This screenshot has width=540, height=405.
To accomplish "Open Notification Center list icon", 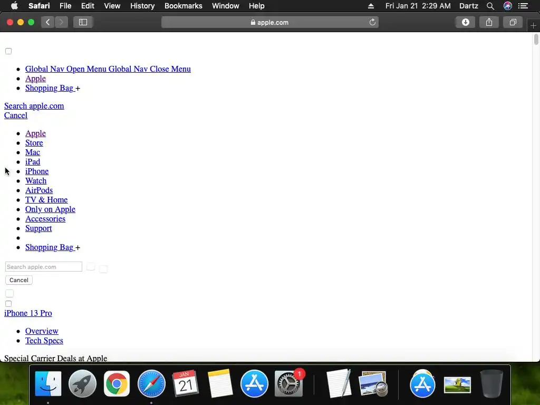I will [x=523, y=6].
